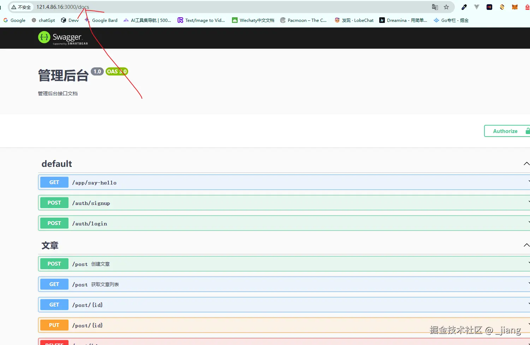Bookmark this page with the star icon
This screenshot has width=530, height=345.
point(446,7)
